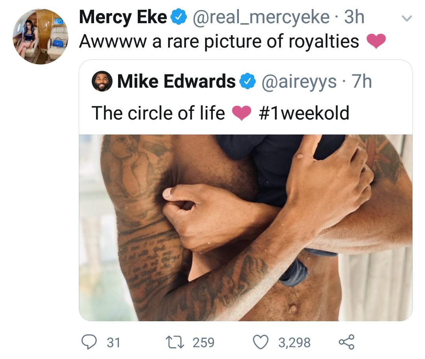The width and height of the screenshot is (425, 359).
Task: Follow the #1weekold hashtag
Action: click(304, 113)
